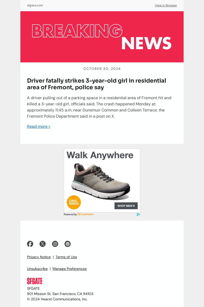The width and height of the screenshot is (204, 307).
Task: Click the Unsubscribe link
Action: (37, 269)
